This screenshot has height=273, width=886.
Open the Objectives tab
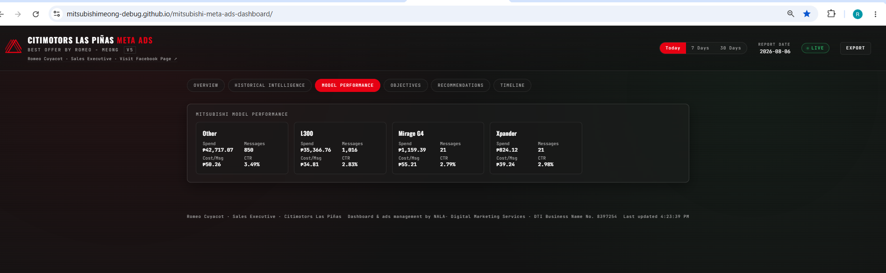point(406,85)
